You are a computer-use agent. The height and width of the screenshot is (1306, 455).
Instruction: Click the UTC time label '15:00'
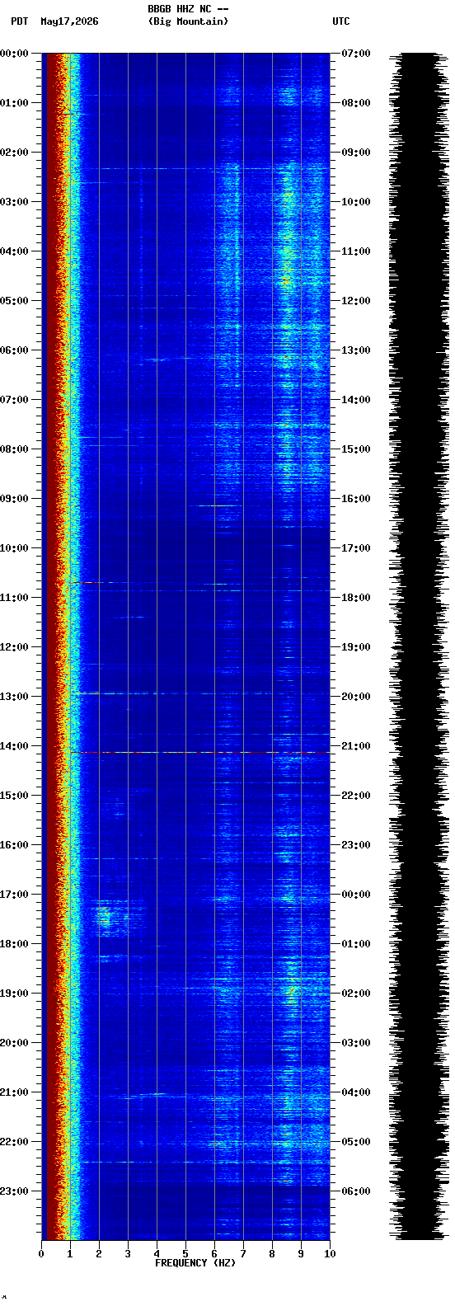[356, 449]
